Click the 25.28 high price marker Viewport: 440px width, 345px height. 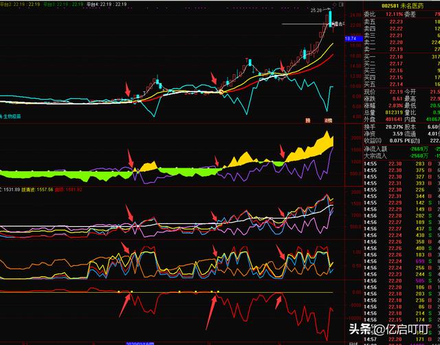pyautogui.click(x=316, y=10)
